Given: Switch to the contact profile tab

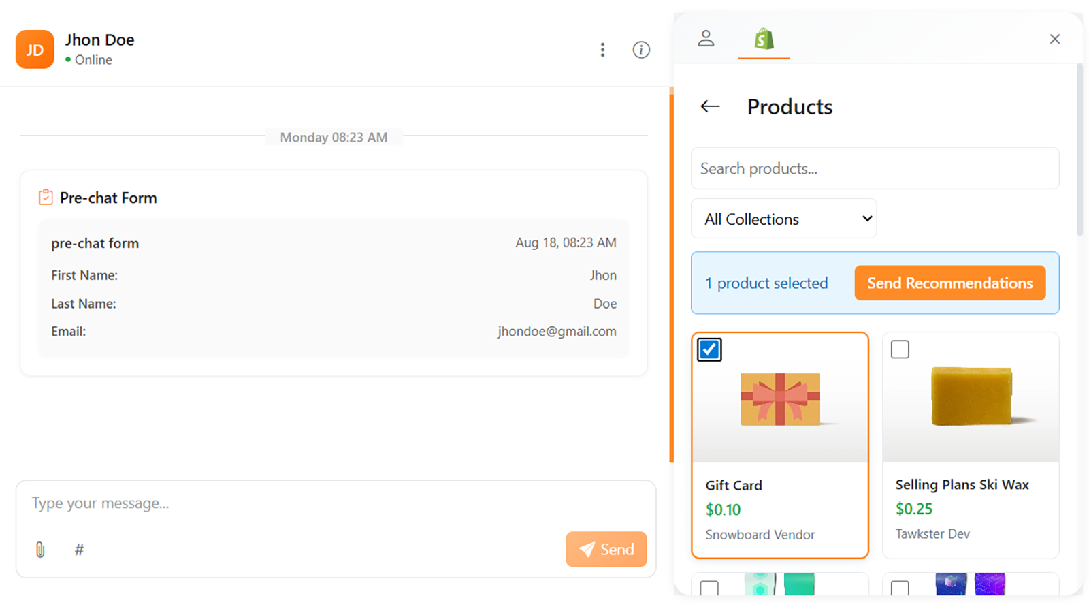Looking at the screenshot, I should pyautogui.click(x=706, y=39).
